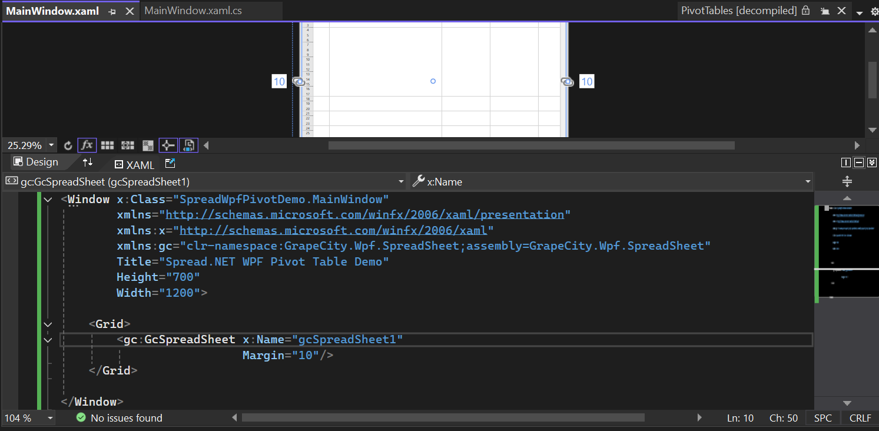Toggle snapping to snaplines

point(168,145)
